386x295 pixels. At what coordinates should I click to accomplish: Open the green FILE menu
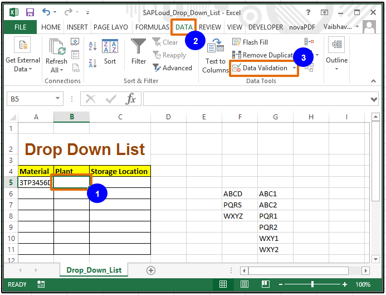coord(20,27)
